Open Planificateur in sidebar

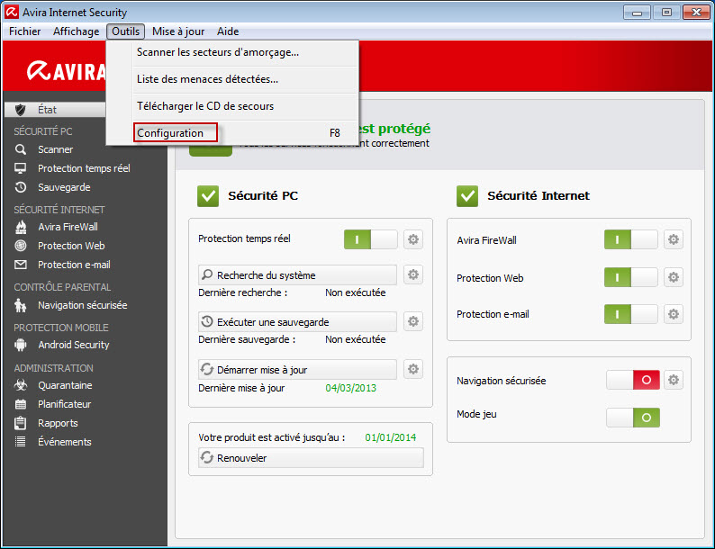pos(64,404)
